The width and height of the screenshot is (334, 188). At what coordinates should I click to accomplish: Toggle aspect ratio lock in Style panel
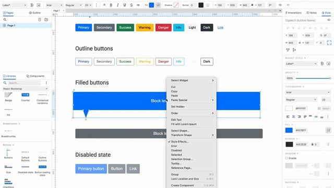pos(300,43)
